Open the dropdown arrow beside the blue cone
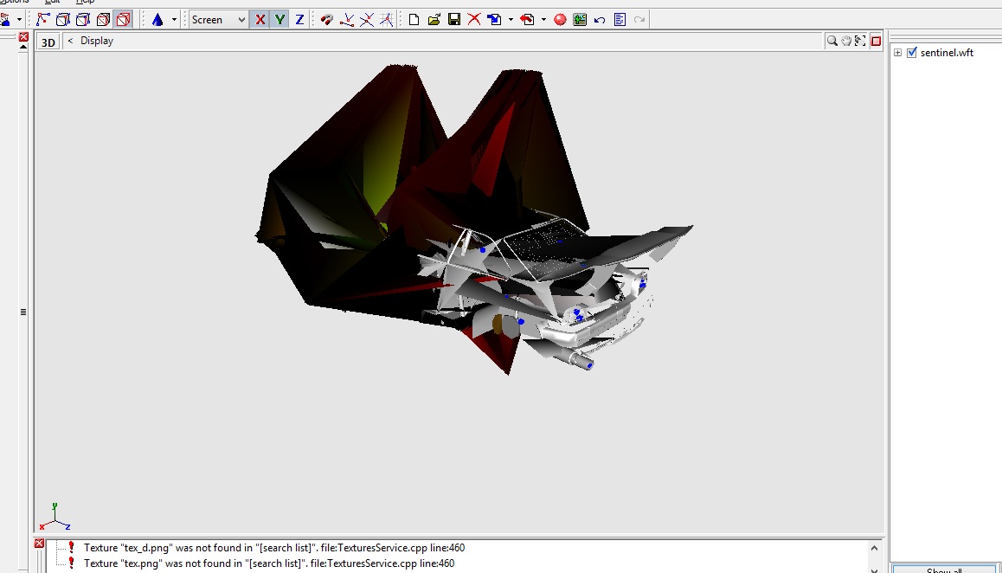Viewport: 1002px width, 573px height. (174, 20)
